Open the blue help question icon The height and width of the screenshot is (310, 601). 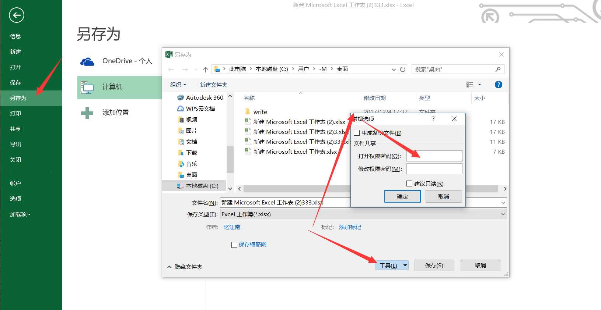pyautogui.click(x=498, y=85)
